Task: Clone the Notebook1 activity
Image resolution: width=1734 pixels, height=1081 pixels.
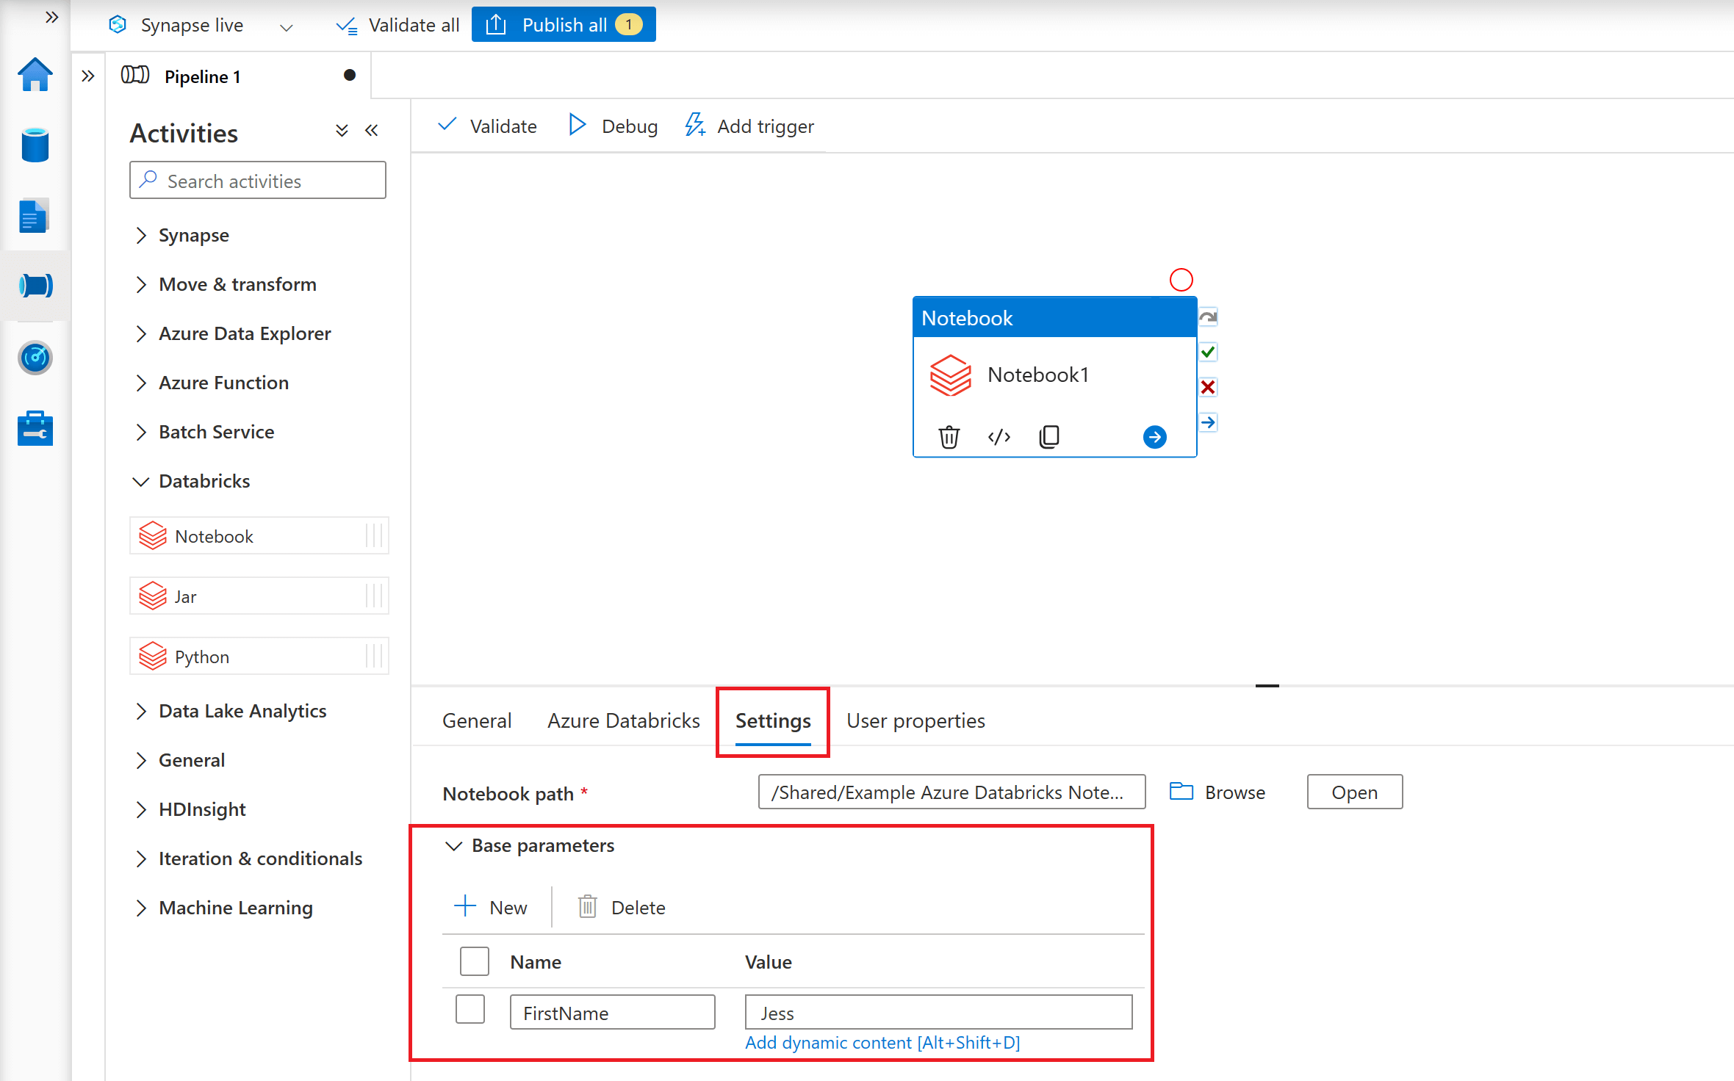Action: pyautogui.click(x=1049, y=437)
